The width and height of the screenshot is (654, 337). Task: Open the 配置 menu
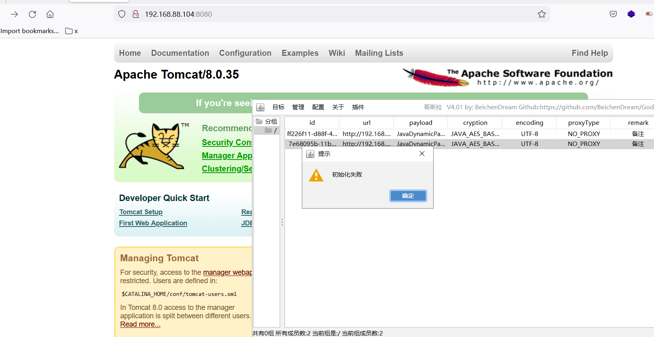point(318,107)
